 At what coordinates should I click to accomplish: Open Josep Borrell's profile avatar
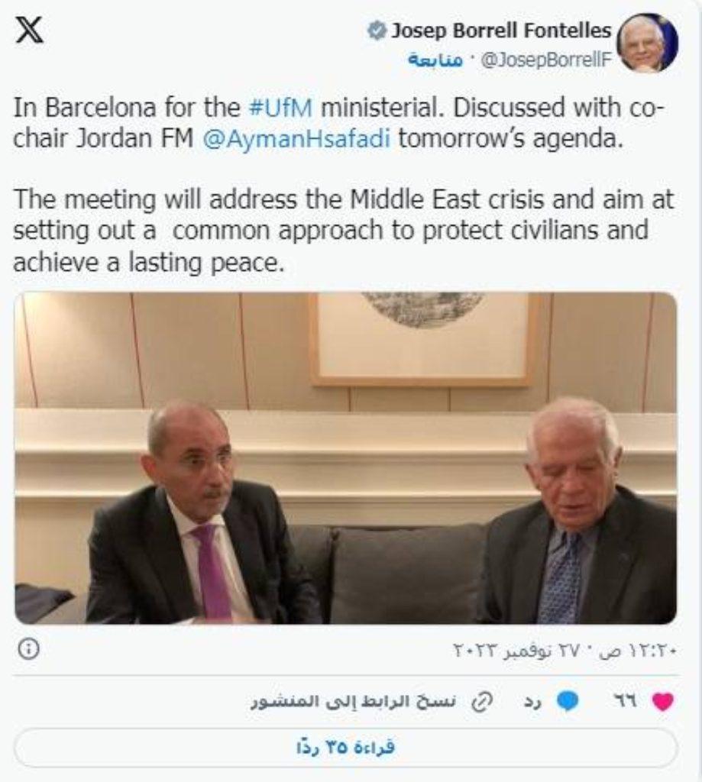pos(647,44)
